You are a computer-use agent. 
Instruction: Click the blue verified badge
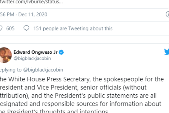click(61, 52)
